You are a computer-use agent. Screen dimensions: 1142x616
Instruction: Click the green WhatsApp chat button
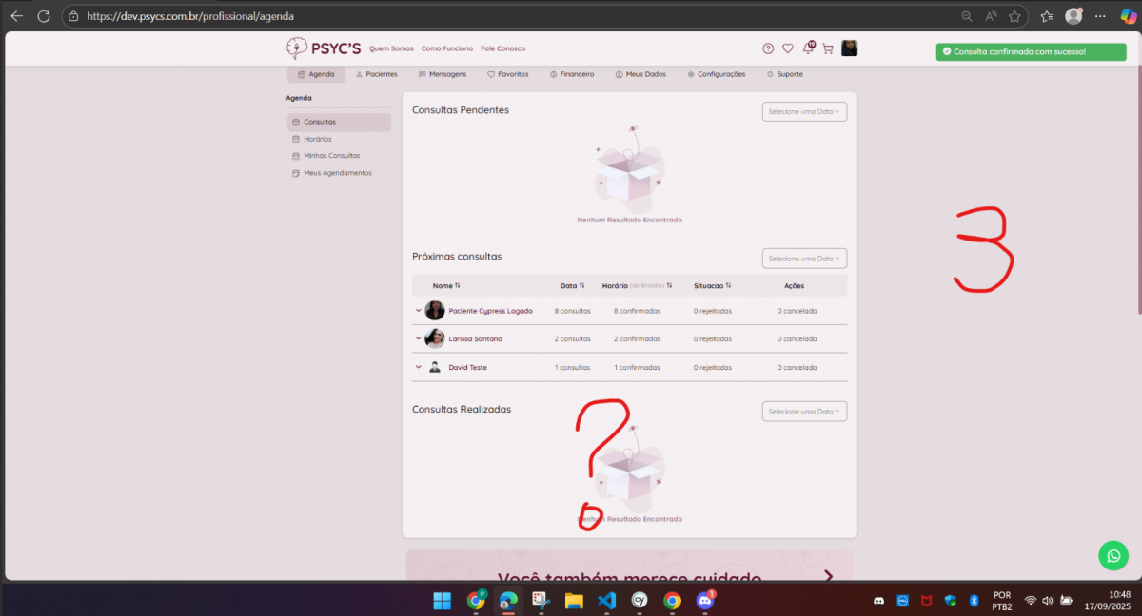tap(1112, 555)
